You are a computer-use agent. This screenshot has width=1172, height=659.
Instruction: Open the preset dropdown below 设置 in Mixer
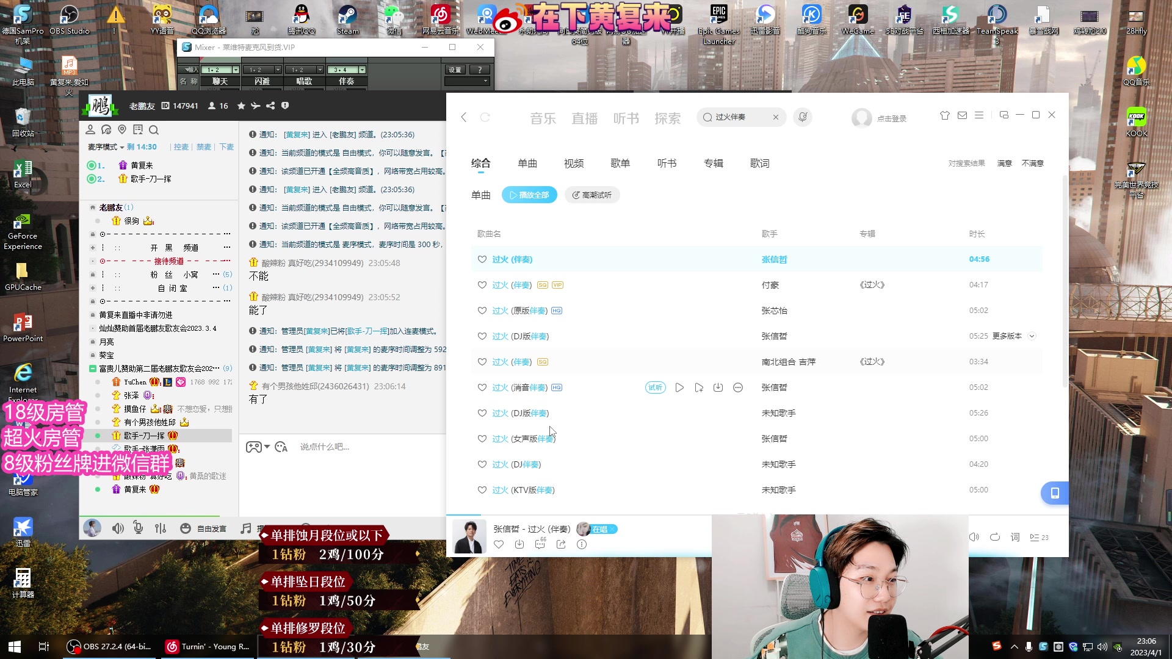coord(467,81)
